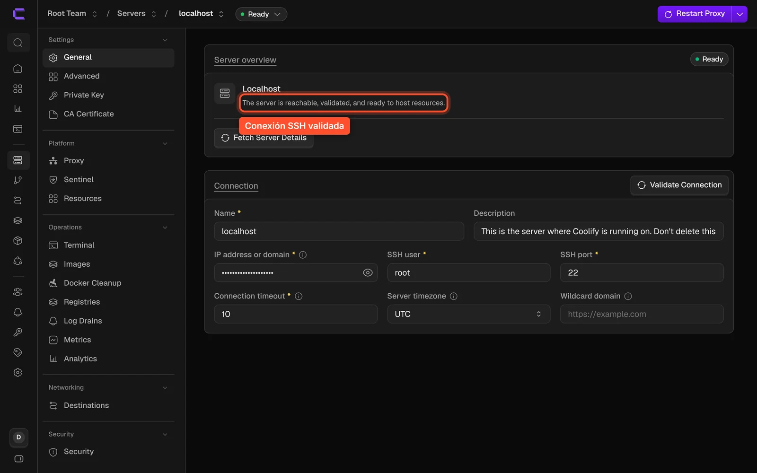
Task: Open the notifications bell icon
Action: pyautogui.click(x=18, y=312)
